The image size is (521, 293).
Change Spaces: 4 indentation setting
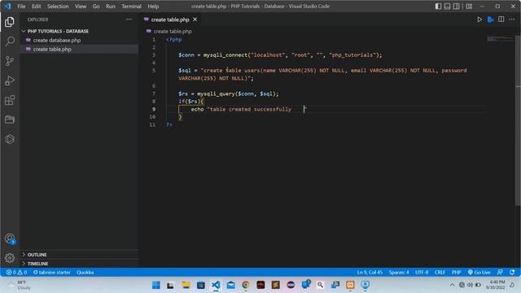(399, 273)
